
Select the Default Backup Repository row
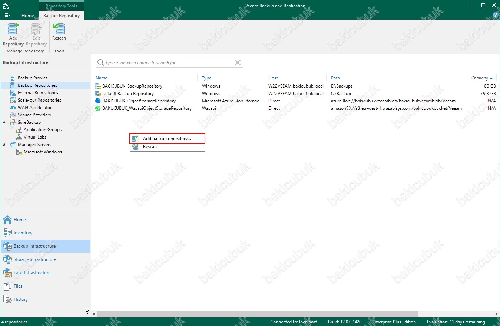[295, 94]
